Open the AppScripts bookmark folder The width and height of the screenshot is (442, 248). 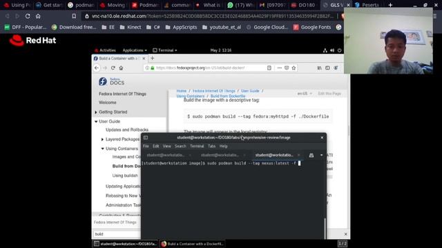pos(181,28)
